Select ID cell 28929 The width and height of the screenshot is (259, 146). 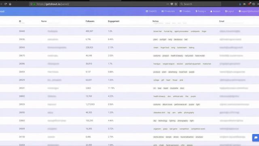pos(22,104)
